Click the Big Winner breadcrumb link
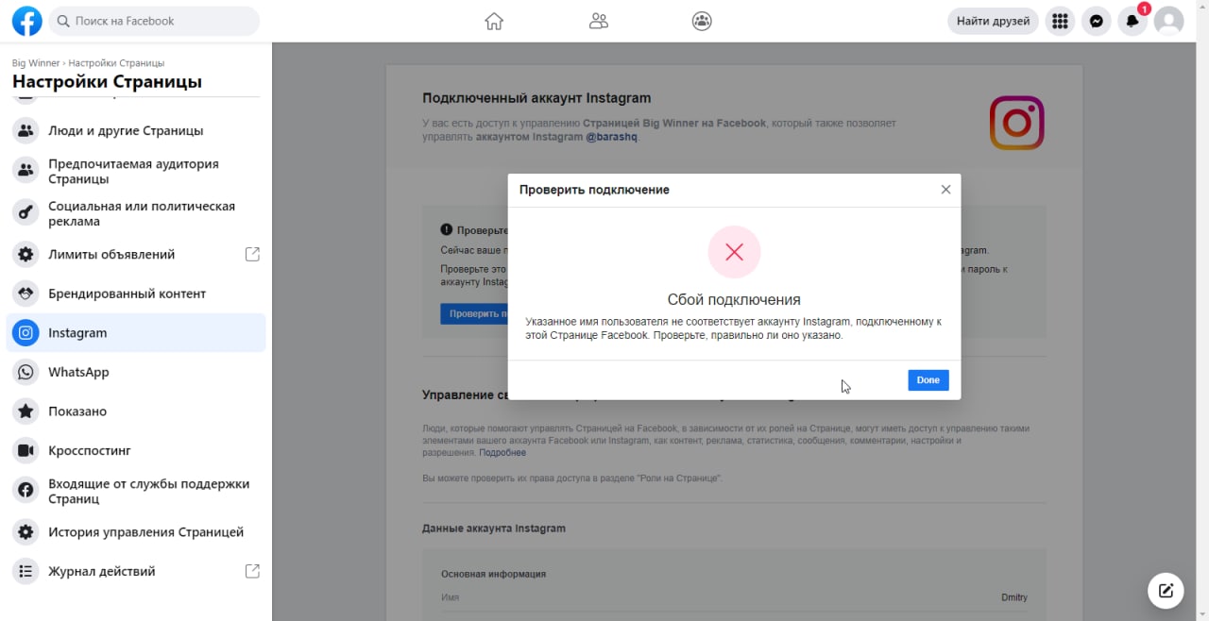1209x621 pixels. [x=36, y=63]
